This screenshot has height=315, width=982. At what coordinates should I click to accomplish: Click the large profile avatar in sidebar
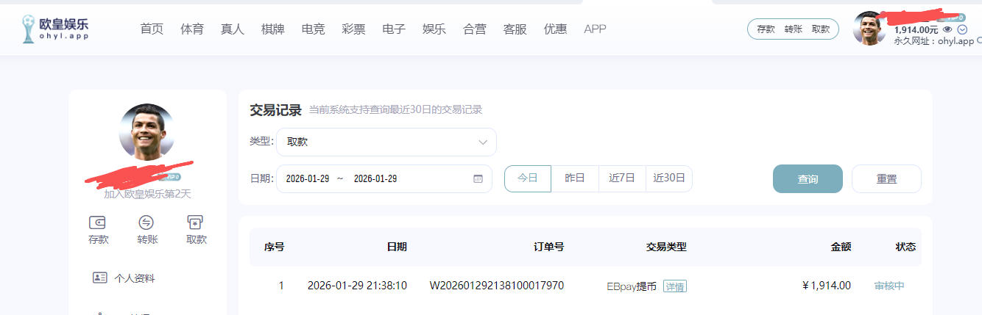146,132
